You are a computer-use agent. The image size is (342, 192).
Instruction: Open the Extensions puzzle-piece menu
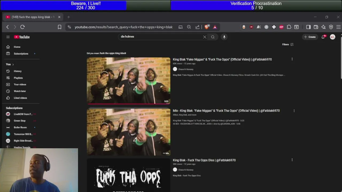pos(289,27)
